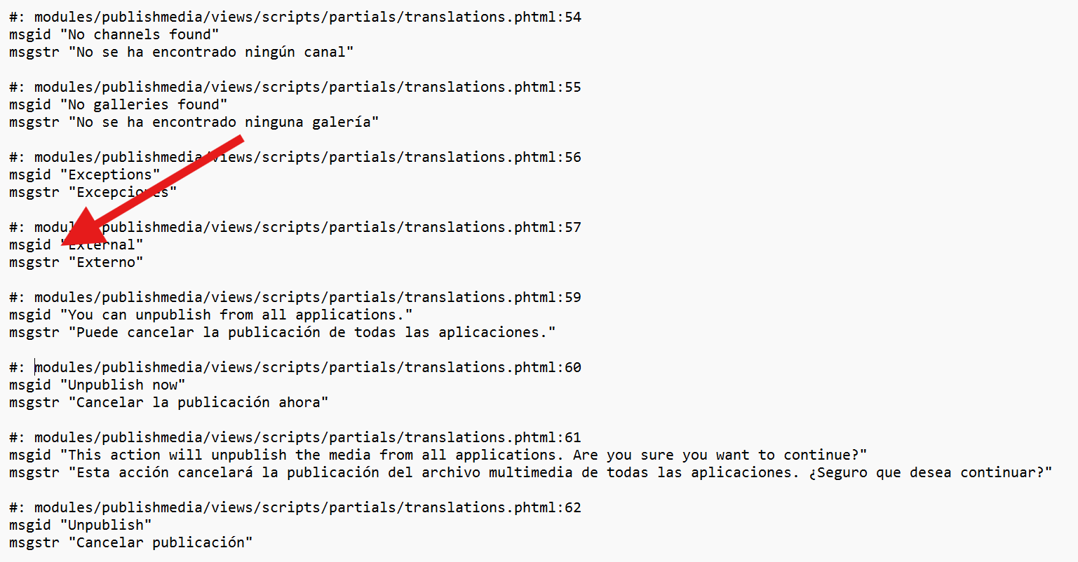Click the translations.phtml:59 comment line
The height and width of the screenshot is (562, 1078).
point(295,297)
